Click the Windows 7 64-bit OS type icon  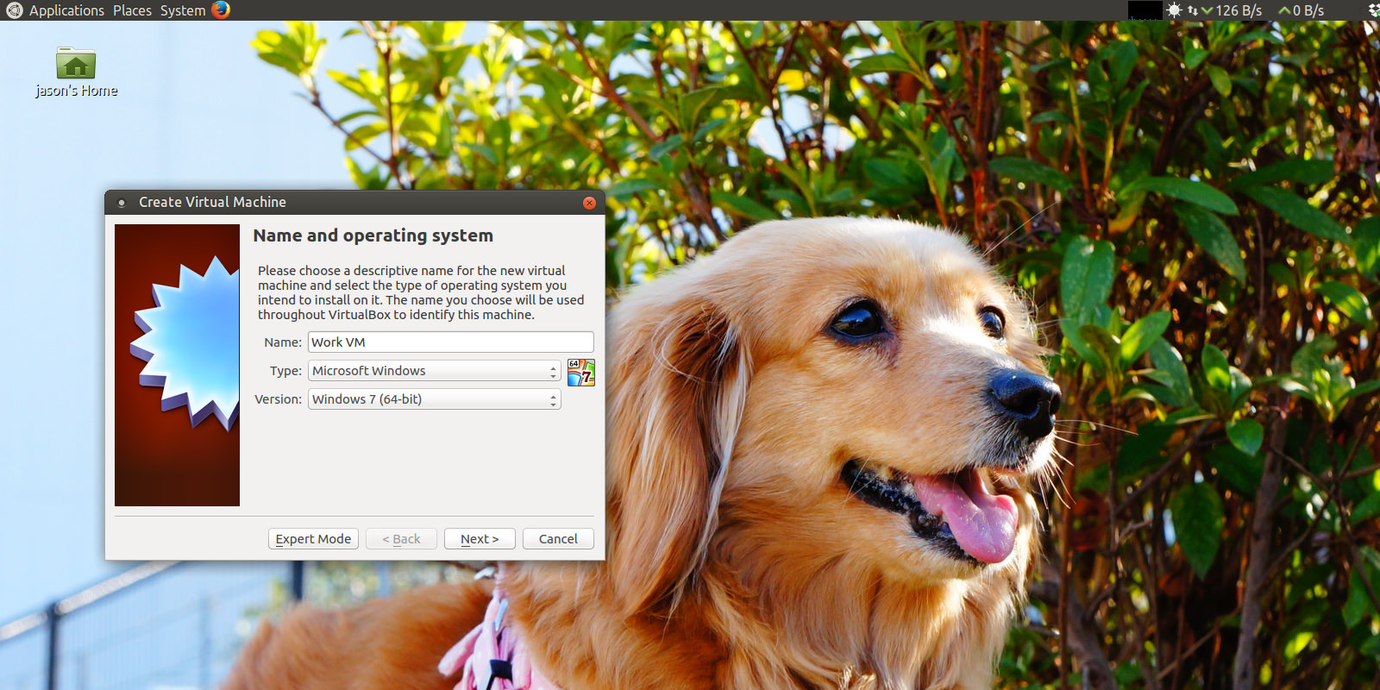coord(581,373)
